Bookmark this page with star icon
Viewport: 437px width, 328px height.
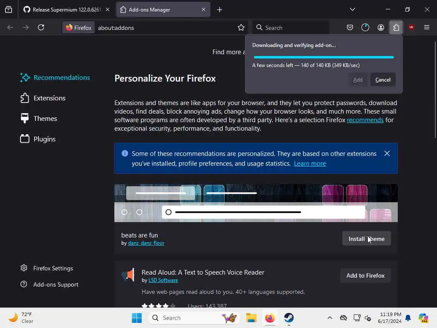tap(241, 27)
